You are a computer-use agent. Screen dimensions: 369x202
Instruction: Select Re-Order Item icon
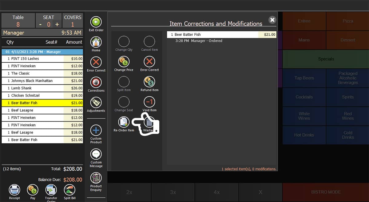(124, 122)
